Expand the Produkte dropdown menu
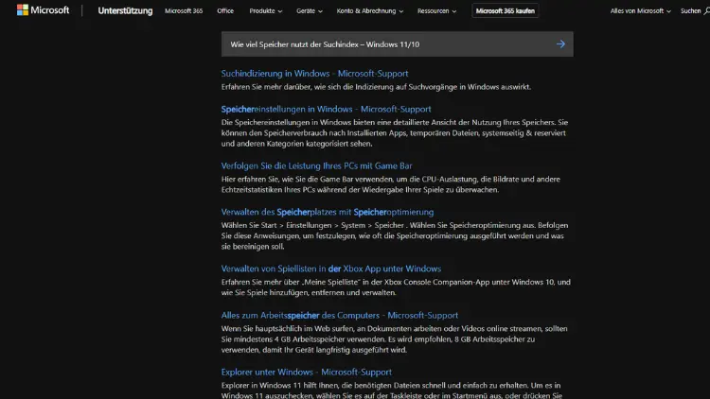This screenshot has height=399, width=710. [266, 10]
